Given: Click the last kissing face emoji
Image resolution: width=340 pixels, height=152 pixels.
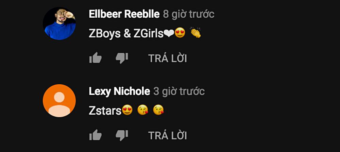Looking at the screenshot, I should pos(158,110).
